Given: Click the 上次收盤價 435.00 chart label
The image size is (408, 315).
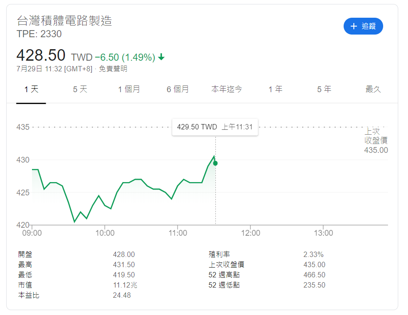Looking at the screenshot, I should (376, 140).
